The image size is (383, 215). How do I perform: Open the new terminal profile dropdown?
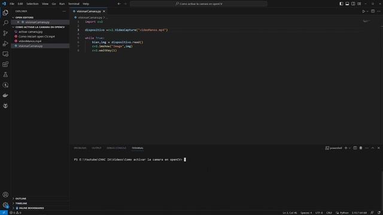pos(349,148)
